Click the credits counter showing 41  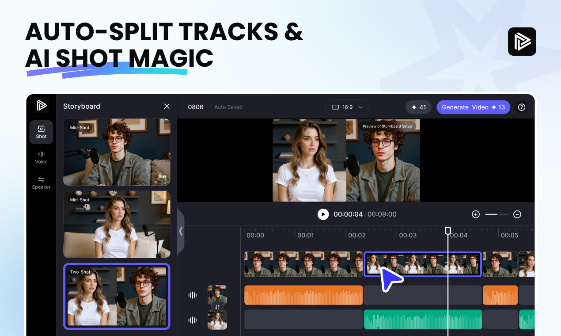point(418,107)
